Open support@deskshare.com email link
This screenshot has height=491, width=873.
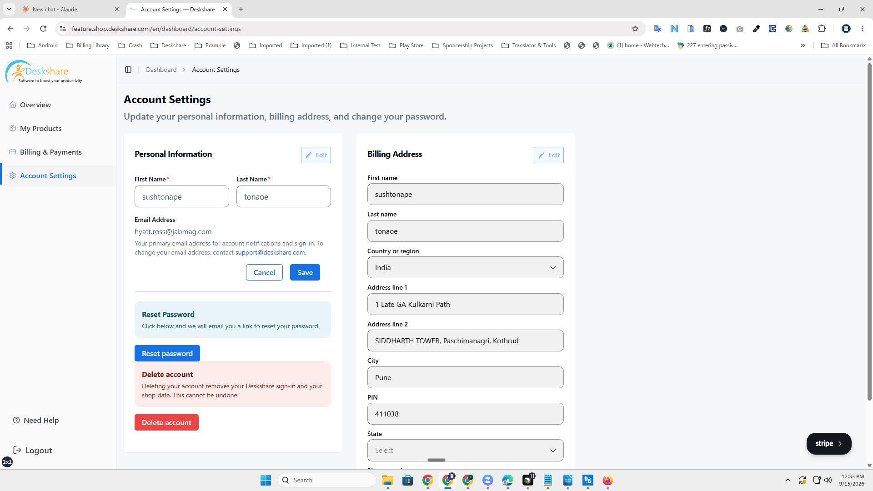(x=270, y=252)
